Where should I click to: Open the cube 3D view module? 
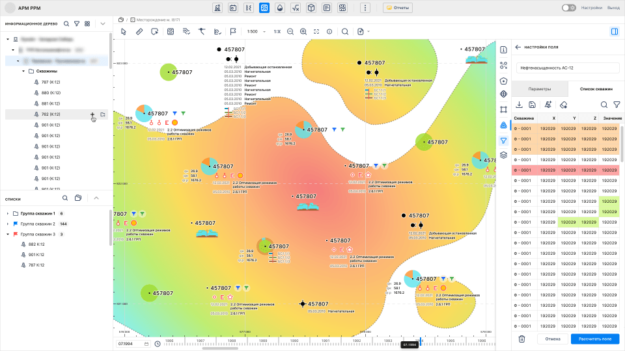[311, 8]
